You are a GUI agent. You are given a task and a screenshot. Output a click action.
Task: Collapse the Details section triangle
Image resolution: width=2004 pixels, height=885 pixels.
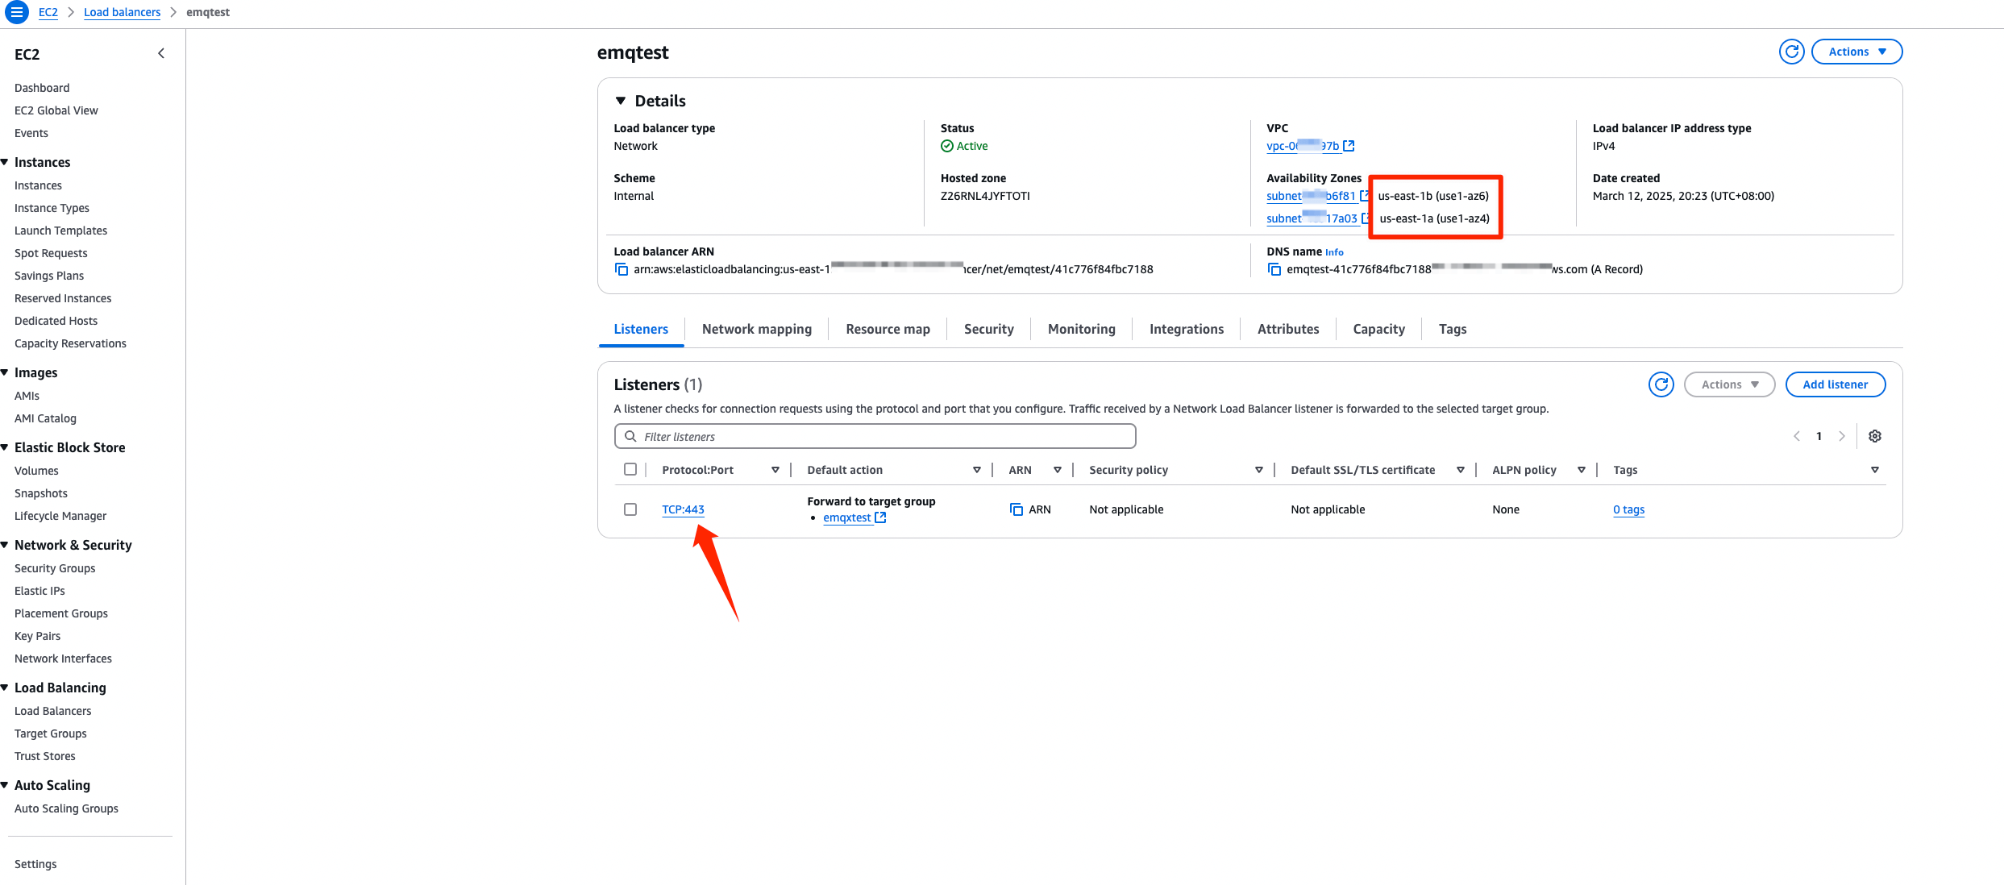coord(621,101)
